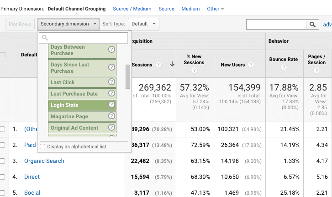Tick the checkbox for Direct row
332x197 pixels.
[x=2, y=177]
